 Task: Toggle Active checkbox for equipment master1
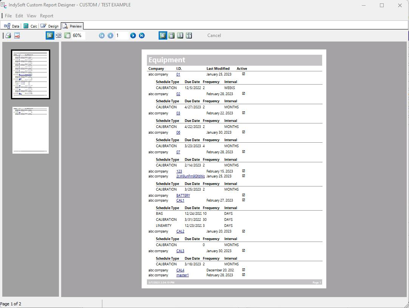(244, 275)
